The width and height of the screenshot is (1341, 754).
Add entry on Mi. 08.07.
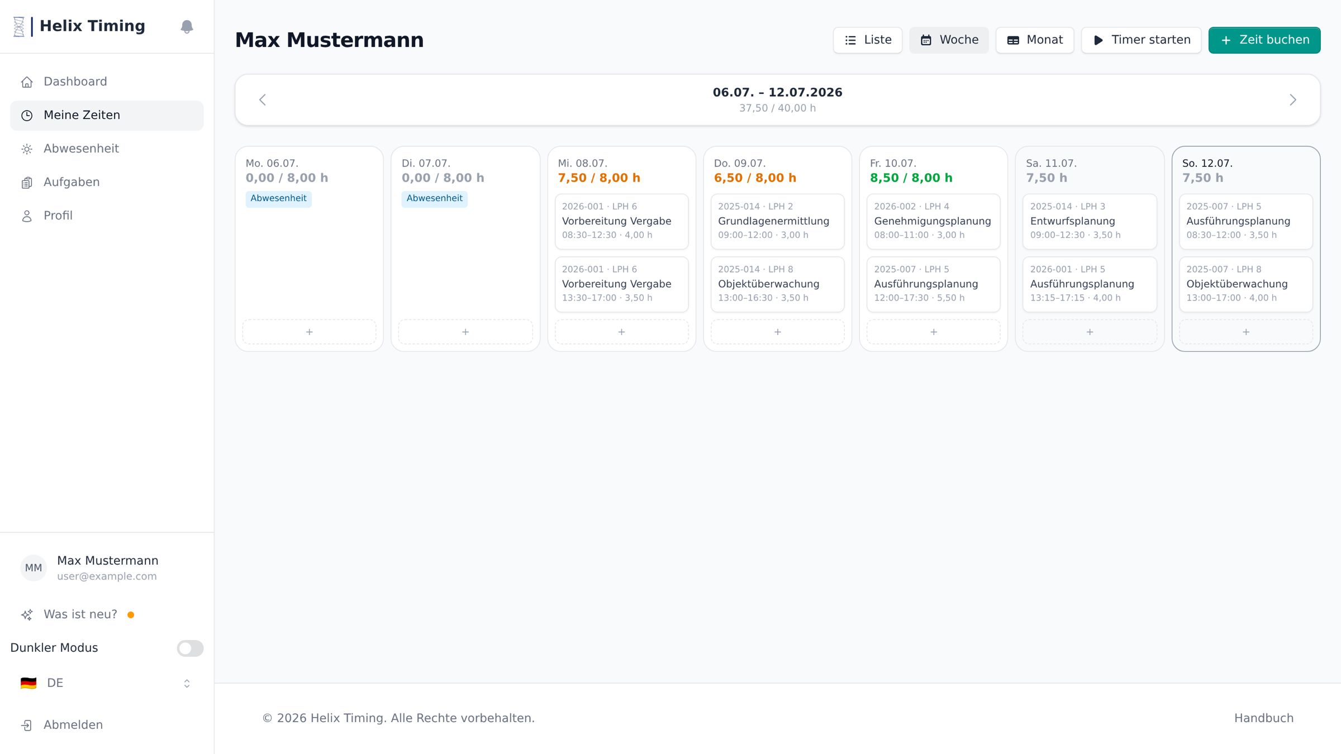(x=621, y=332)
